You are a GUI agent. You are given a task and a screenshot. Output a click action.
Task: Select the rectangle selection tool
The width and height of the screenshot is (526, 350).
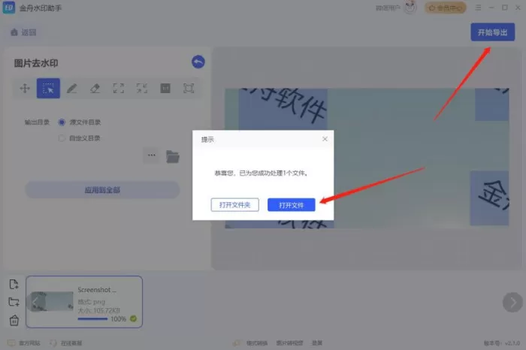click(48, 89)
